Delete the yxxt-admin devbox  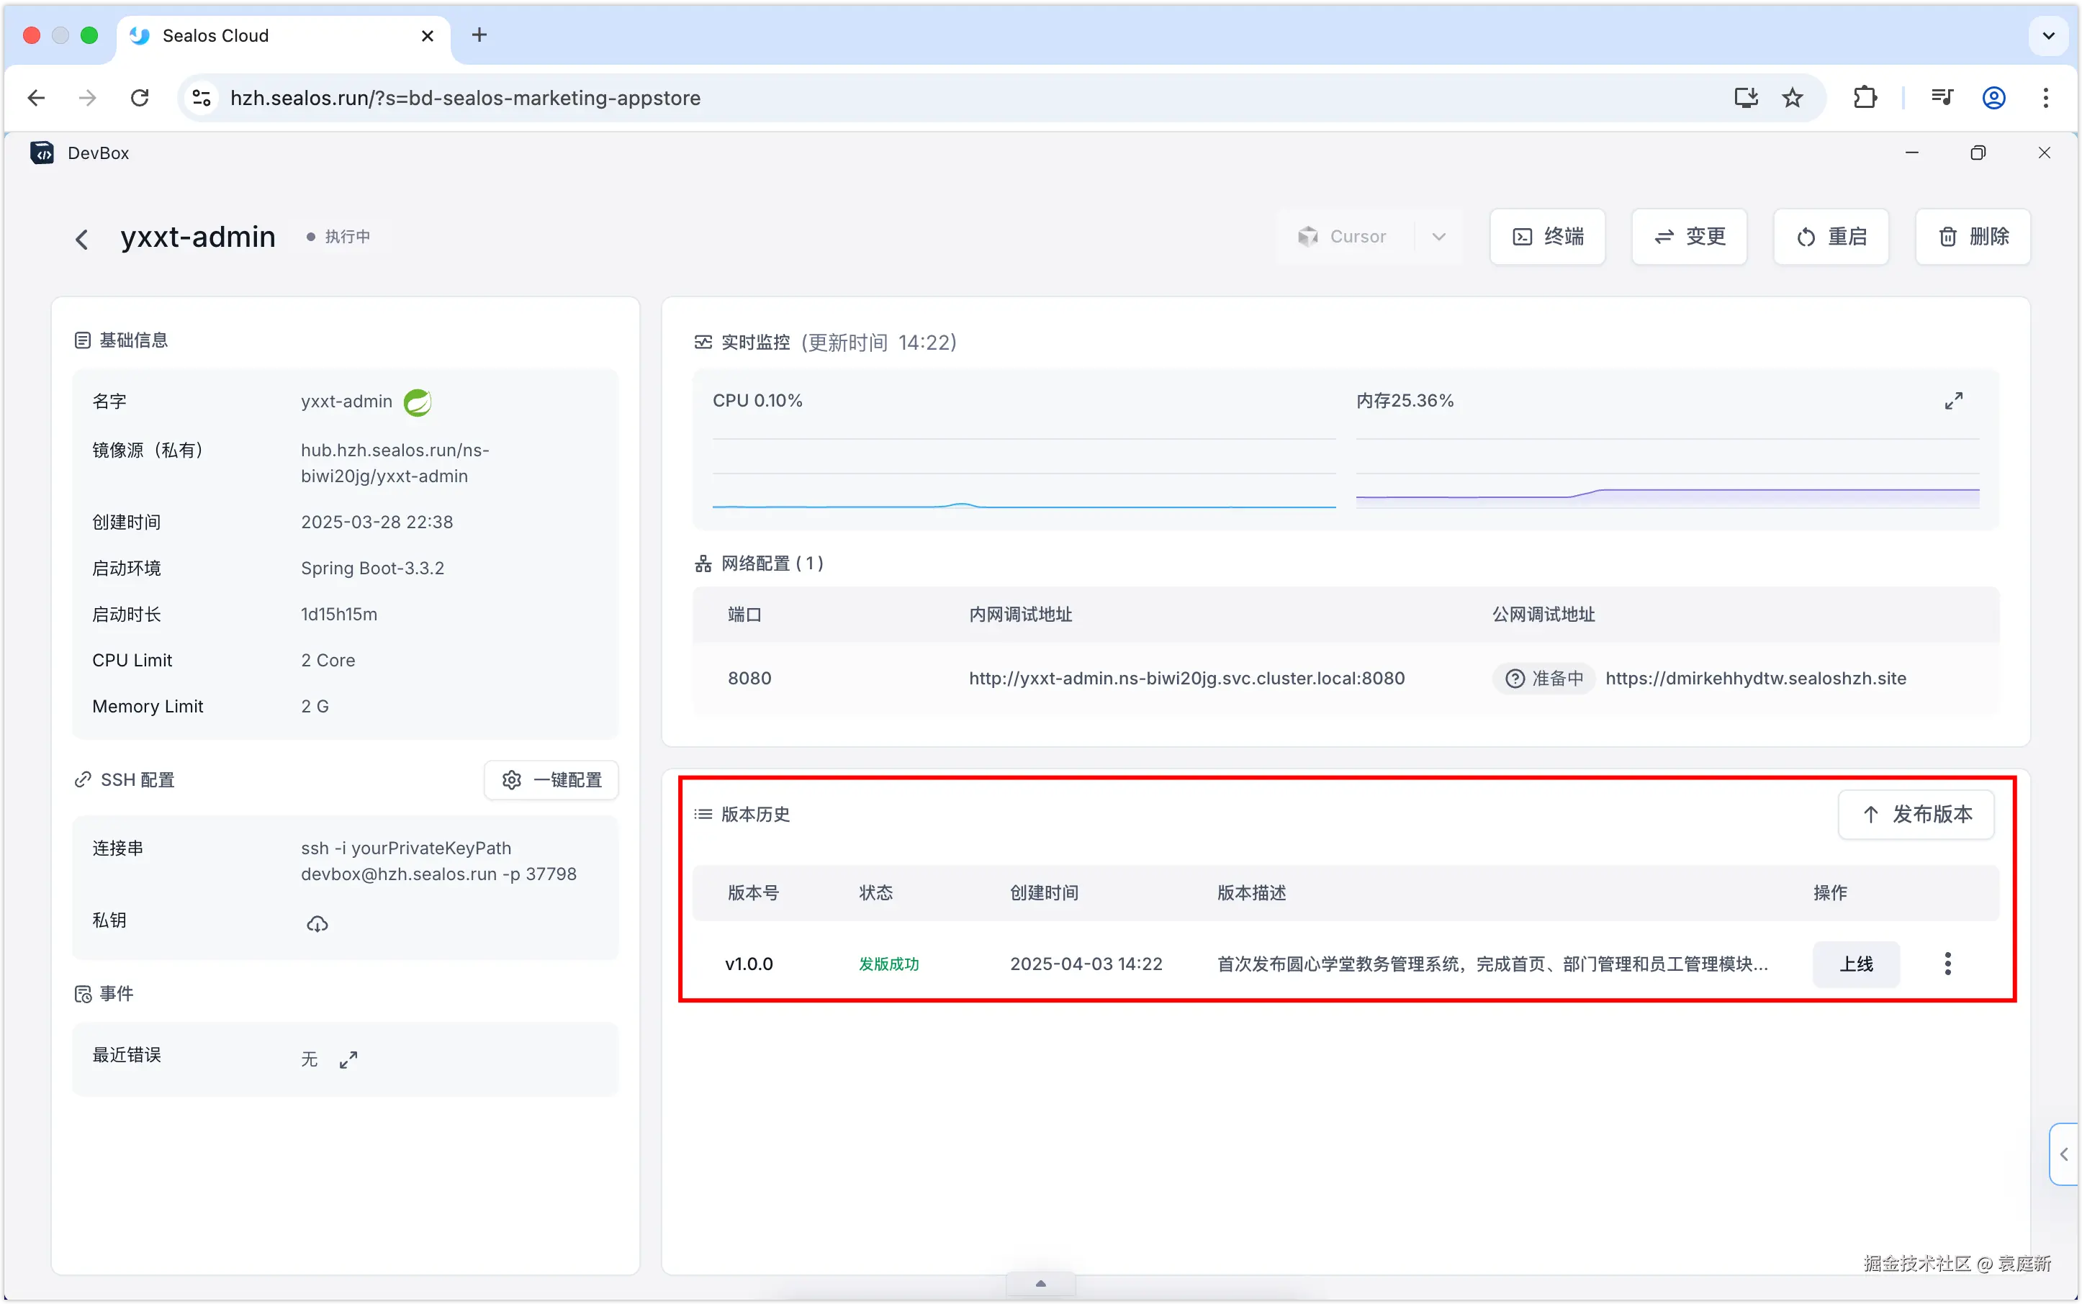pyautogui.click(x=1973, y=236)
